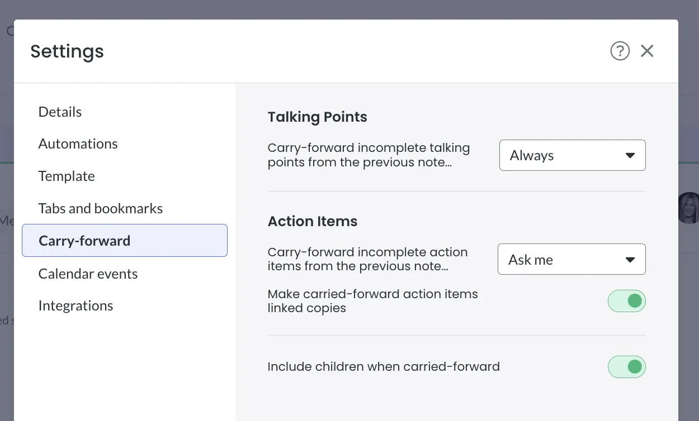Viewport: 699px width, 421px height.
Task: Open Calendar events settings
Action: 88,274
